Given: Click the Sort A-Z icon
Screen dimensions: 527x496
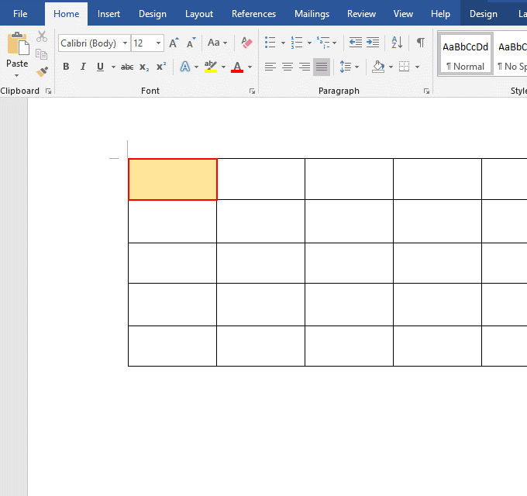Looking at the screenshot, I should pos(397,43).
